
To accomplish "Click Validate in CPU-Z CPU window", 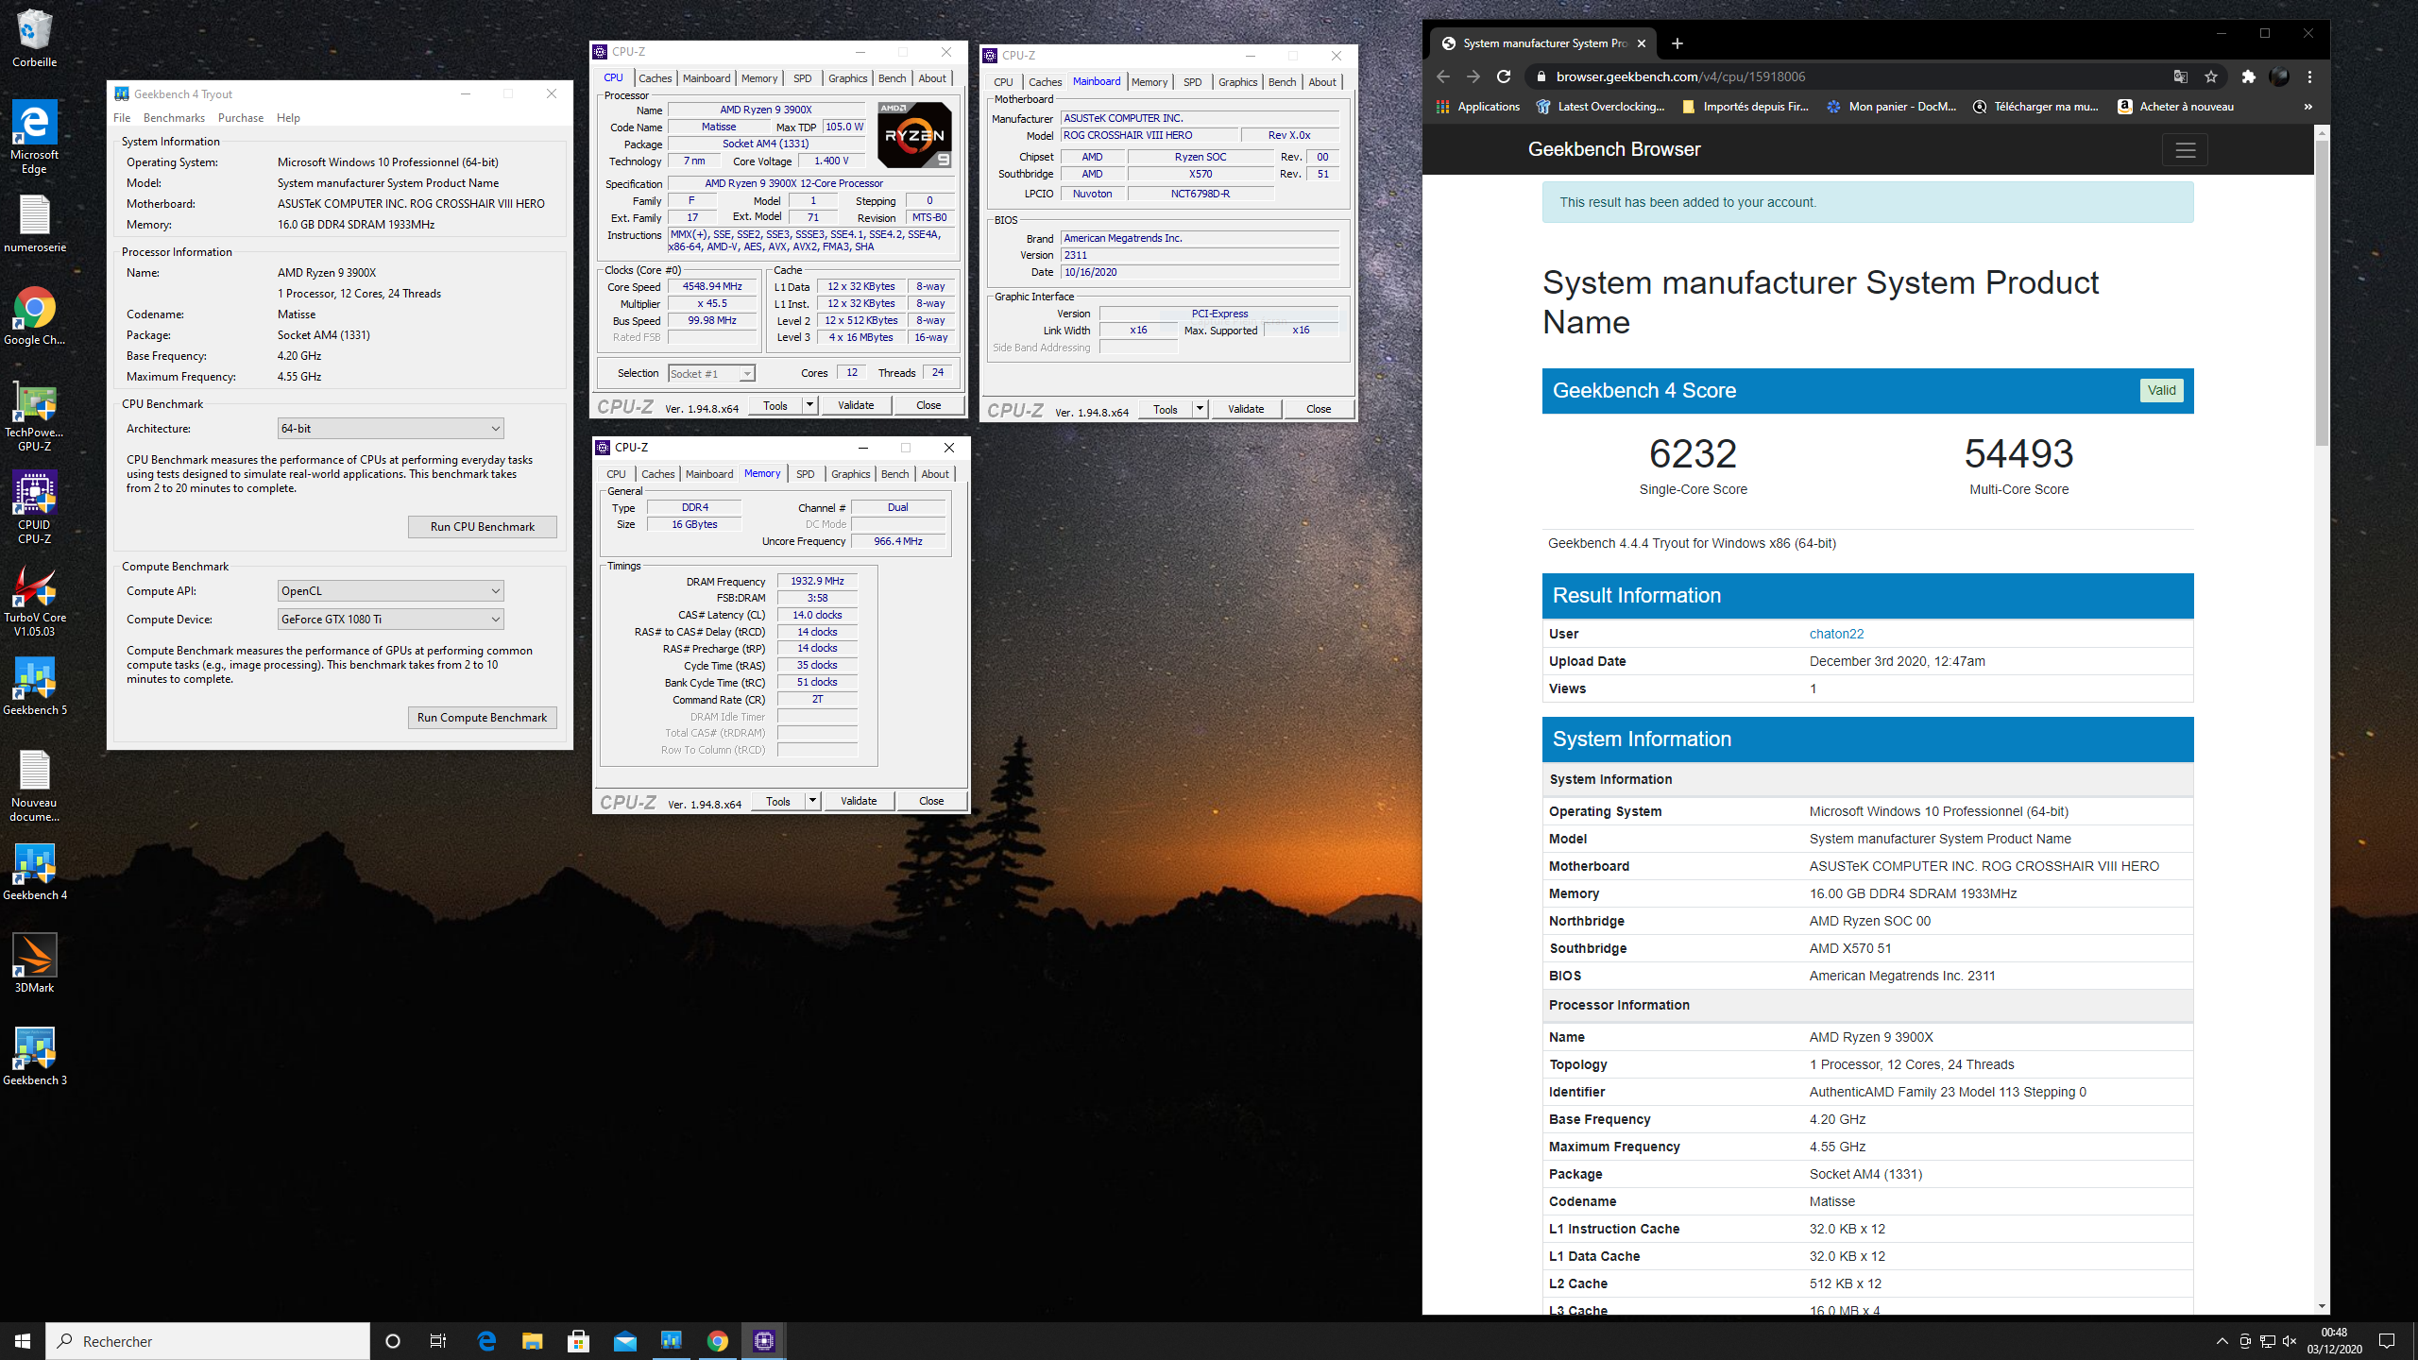I will [x=856, y=405].
